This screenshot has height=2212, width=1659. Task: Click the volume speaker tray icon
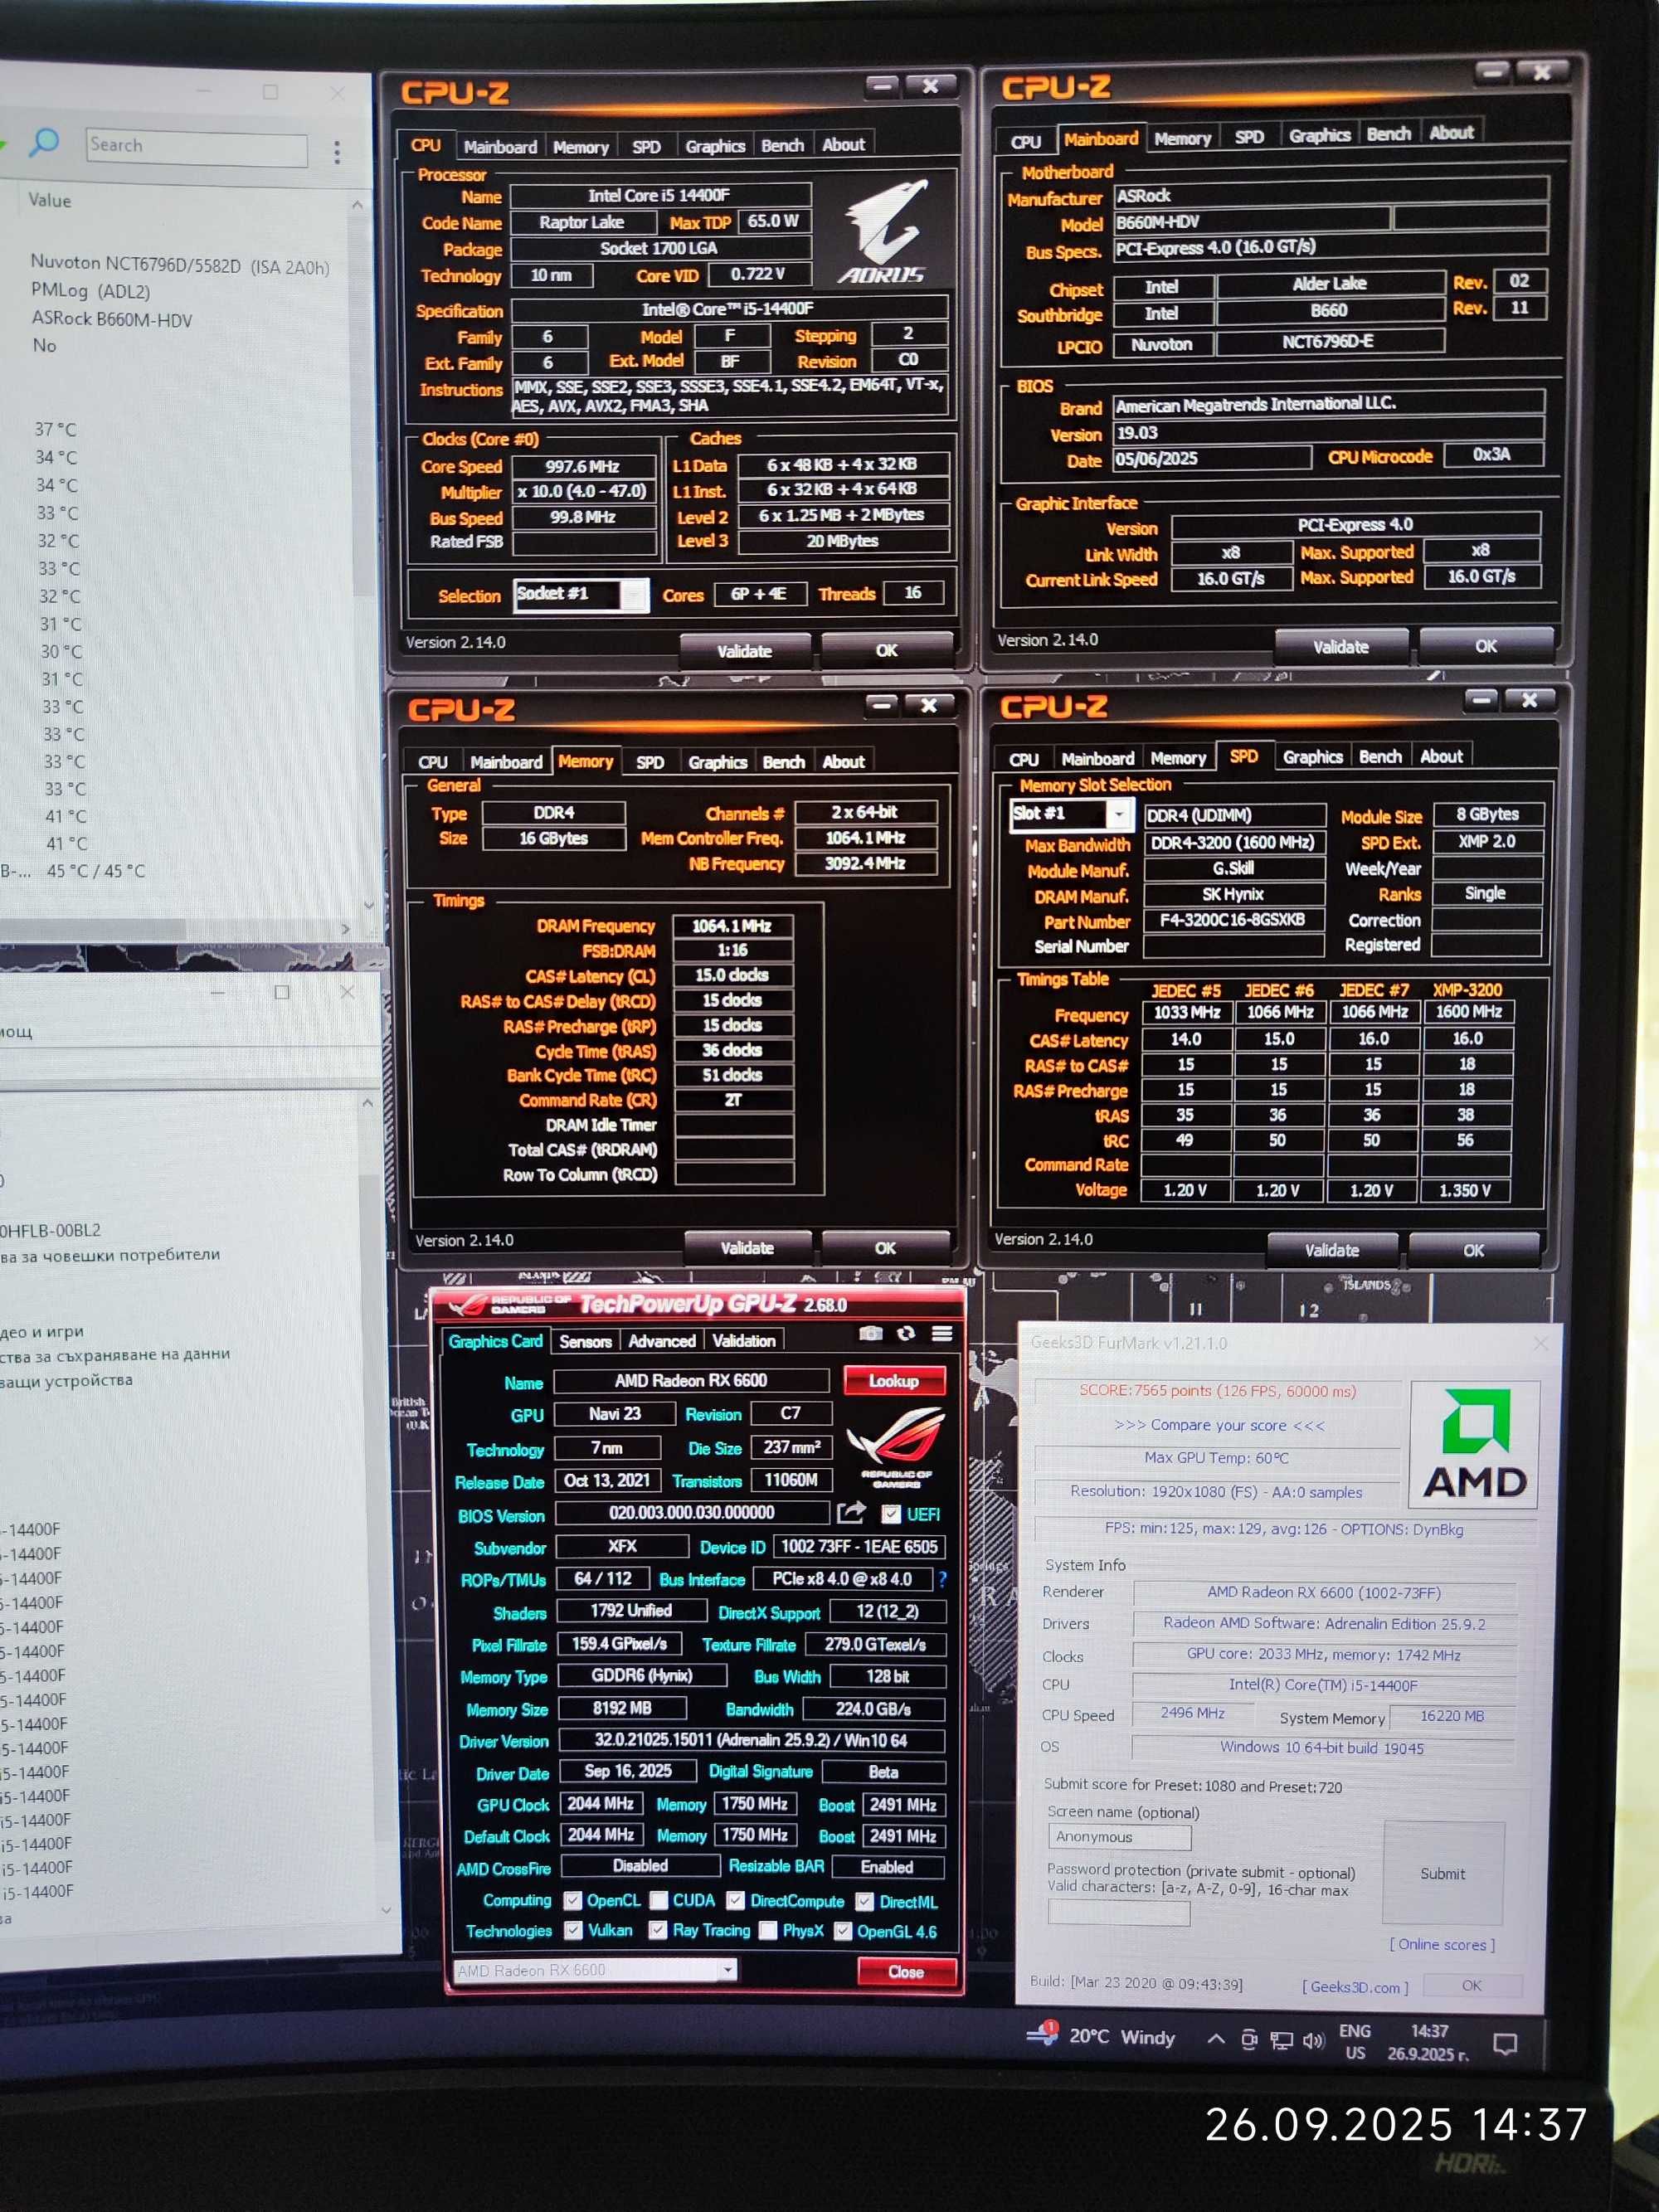(1313, 2040)
